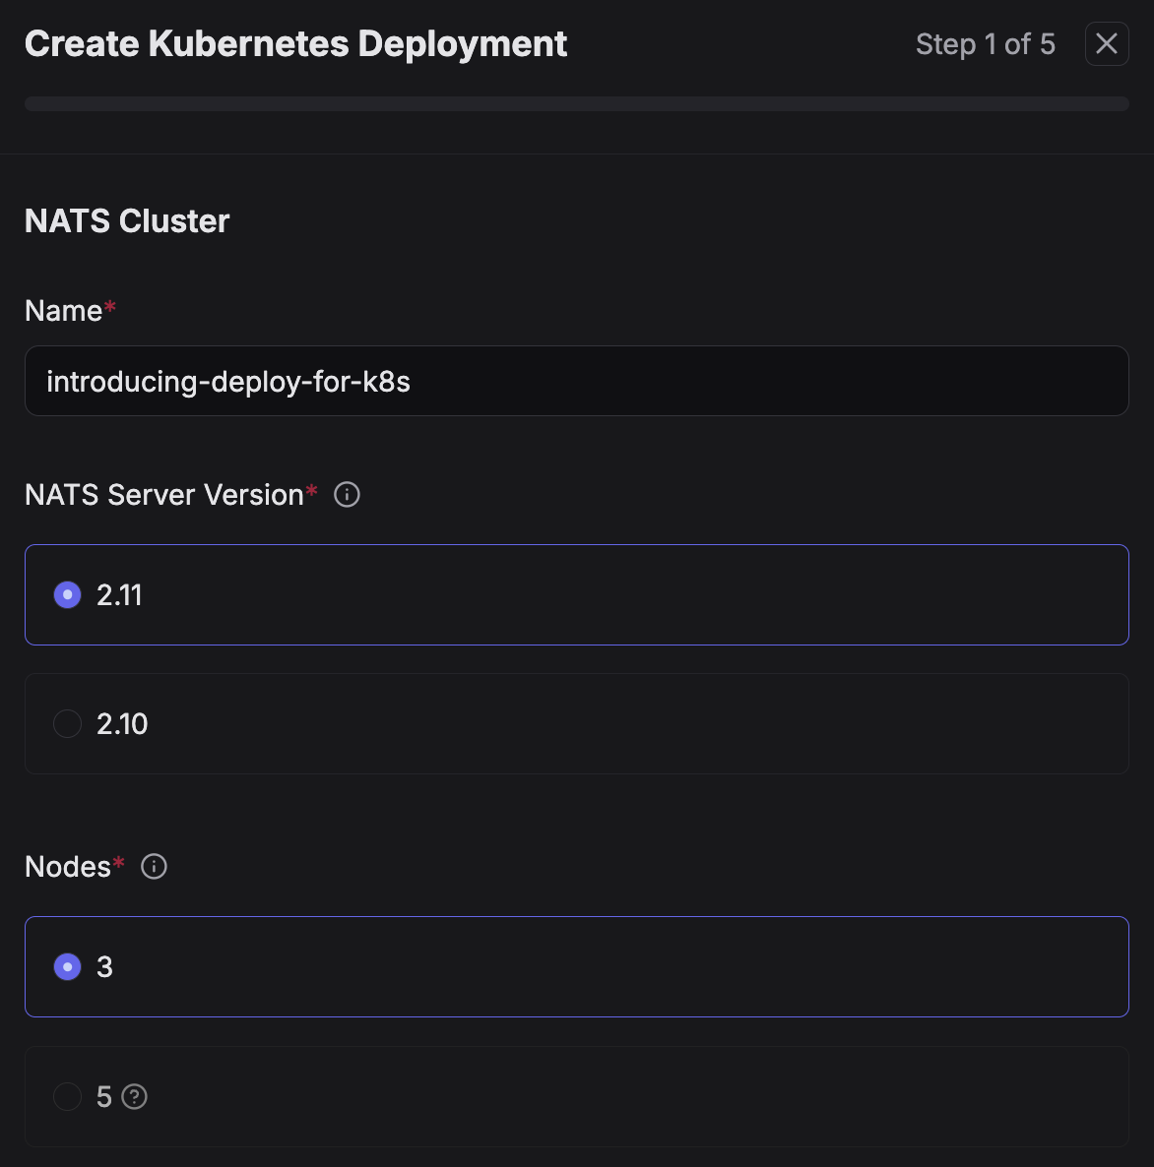Image resolution: width=1154 pixels, height=1167 pixels.
Task: Click the Name field label
Action: pyautogui.click(x=63, y=310)
